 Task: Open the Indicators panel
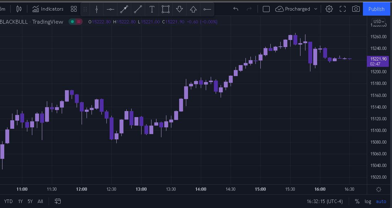[x=48, y=9]
